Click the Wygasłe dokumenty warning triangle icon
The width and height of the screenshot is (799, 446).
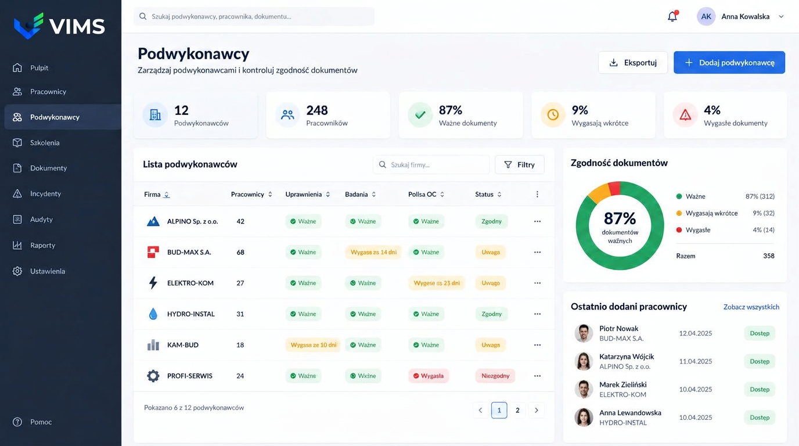[x=685, y=115]
